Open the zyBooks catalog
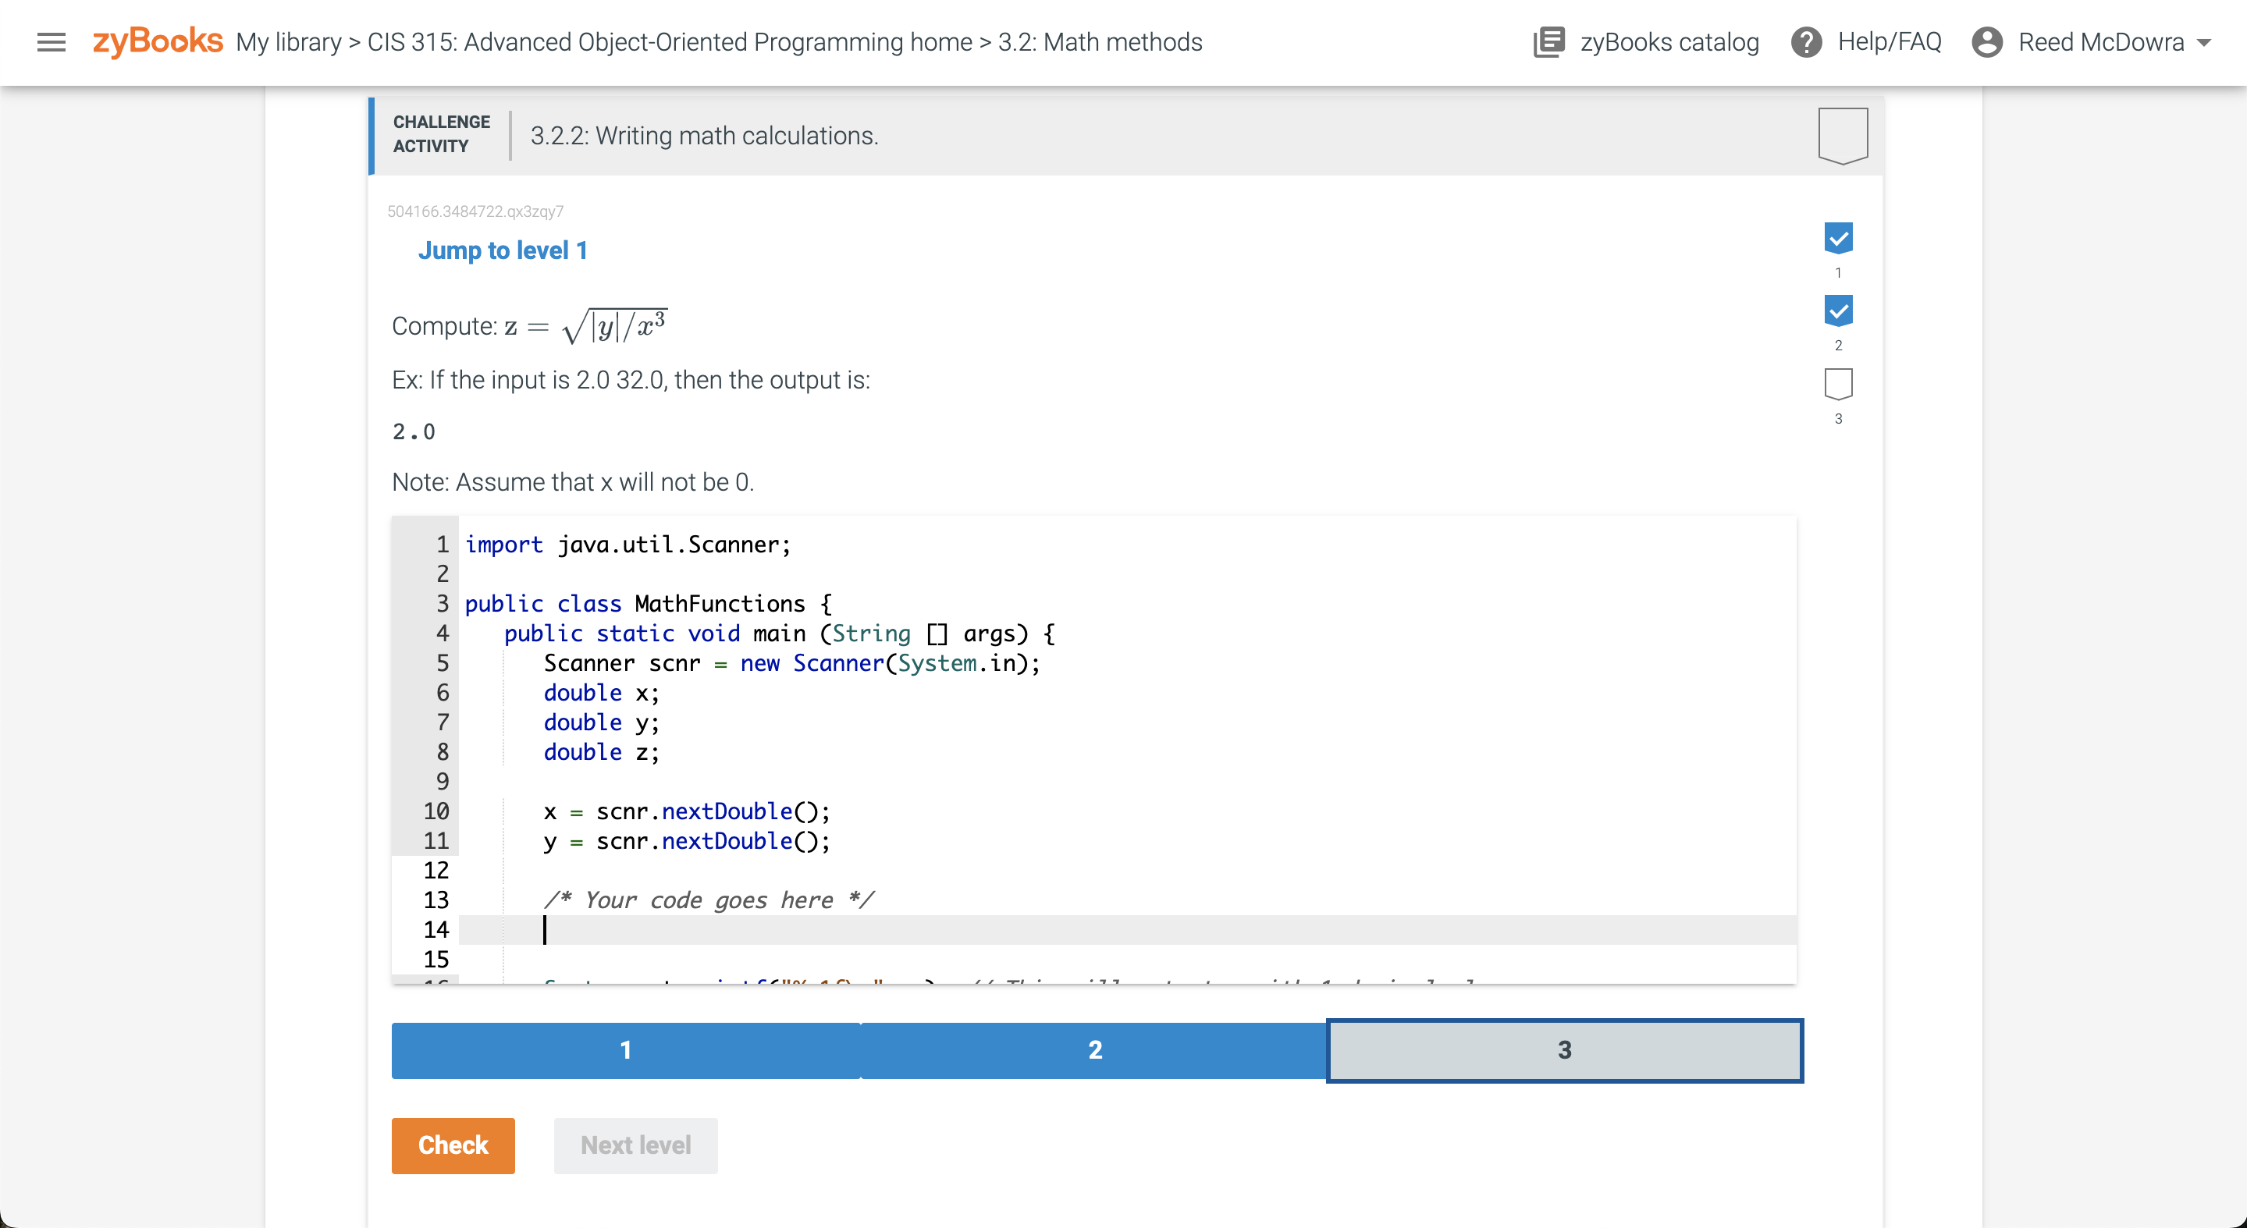The height and width of the screenshot is (1228, 2247). (1668, 42)
